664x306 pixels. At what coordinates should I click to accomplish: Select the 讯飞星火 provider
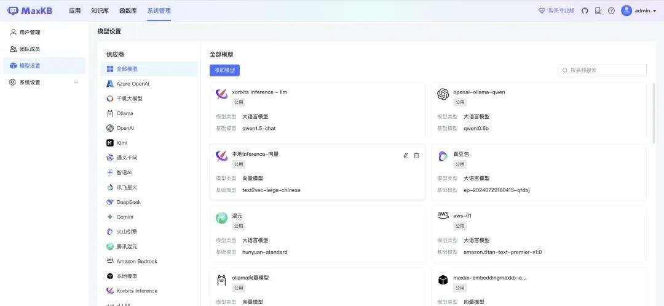(149, 187)
